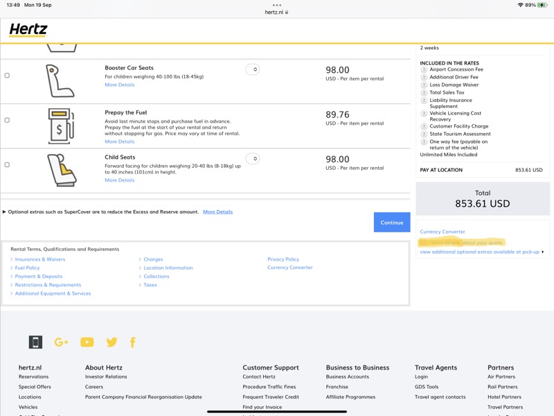Click info icon beside Airport Concession Fee
Screen dimensions: 554x416
[x=424, y=69]
